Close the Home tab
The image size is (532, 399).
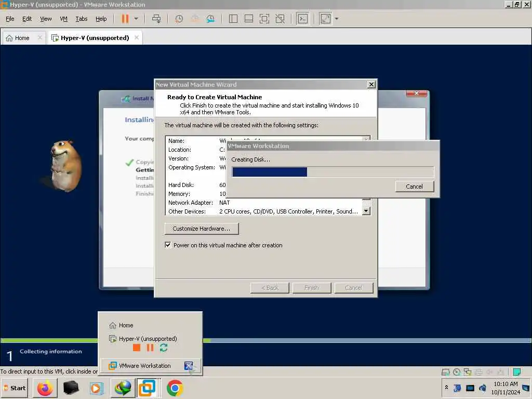tap(39, 37)
